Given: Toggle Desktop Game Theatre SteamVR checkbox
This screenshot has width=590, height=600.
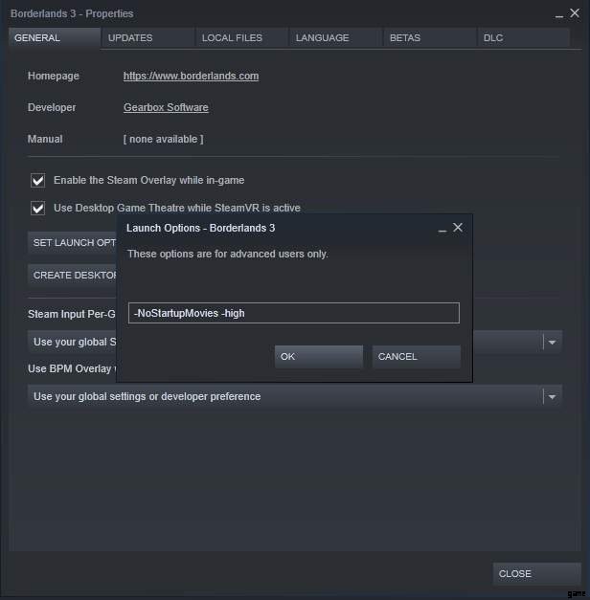Looking at the screenshot, I should [37, 209].
